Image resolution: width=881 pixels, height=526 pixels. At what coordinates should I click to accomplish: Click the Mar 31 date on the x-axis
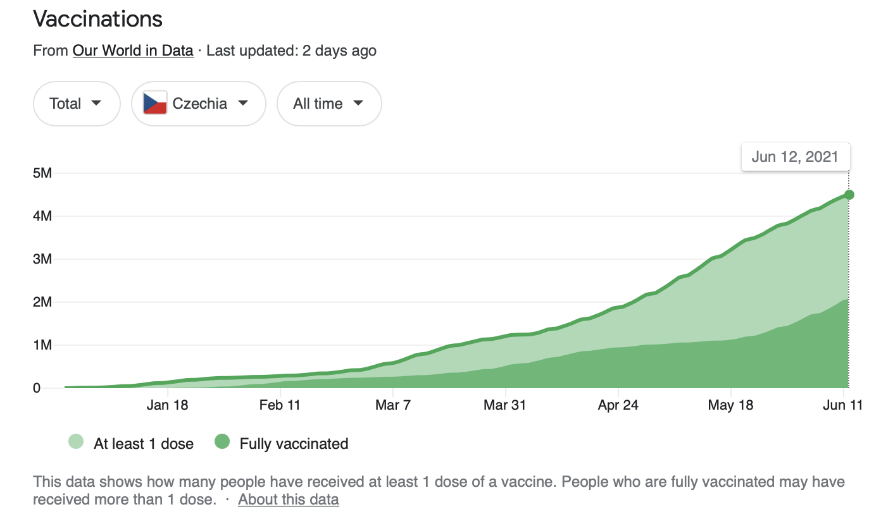point(504,405)
